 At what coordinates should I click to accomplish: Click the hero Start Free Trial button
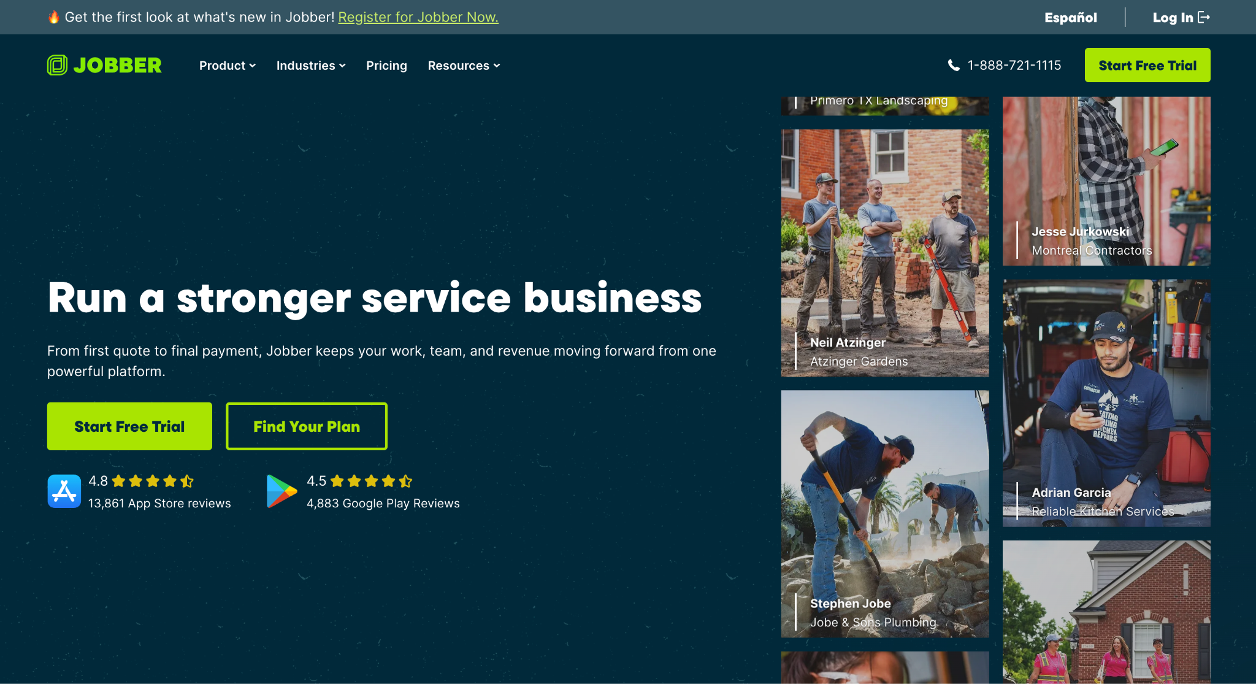[129, 426]
